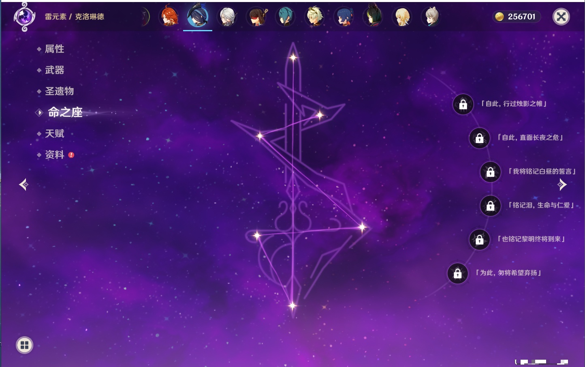Screen dimensions: 585x367
Task: Click the 雷元素 / 克洛琳德 character title
Action: coord(75,17)
